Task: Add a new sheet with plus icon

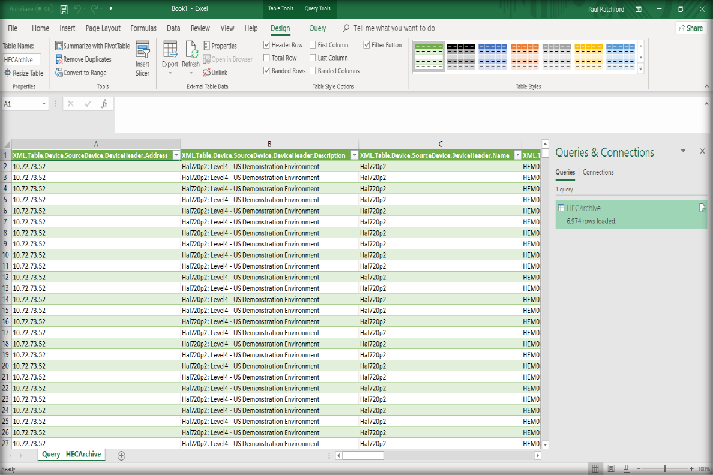Action: coord(121,455)
